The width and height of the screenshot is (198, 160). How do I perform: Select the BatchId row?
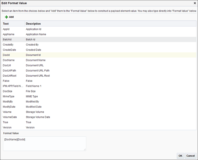point(99,39)
